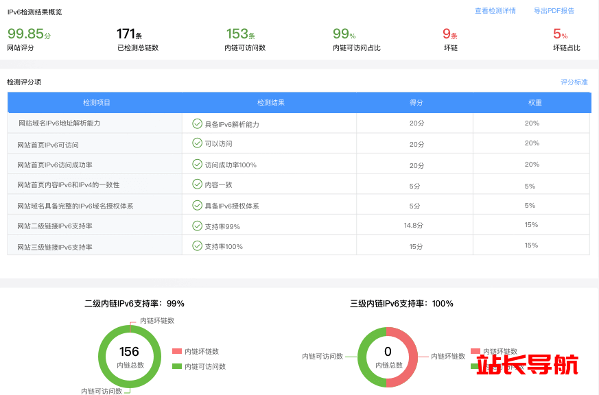
Task: Click the check icon beside 支持率99%
Action: (x=197, y=226)
